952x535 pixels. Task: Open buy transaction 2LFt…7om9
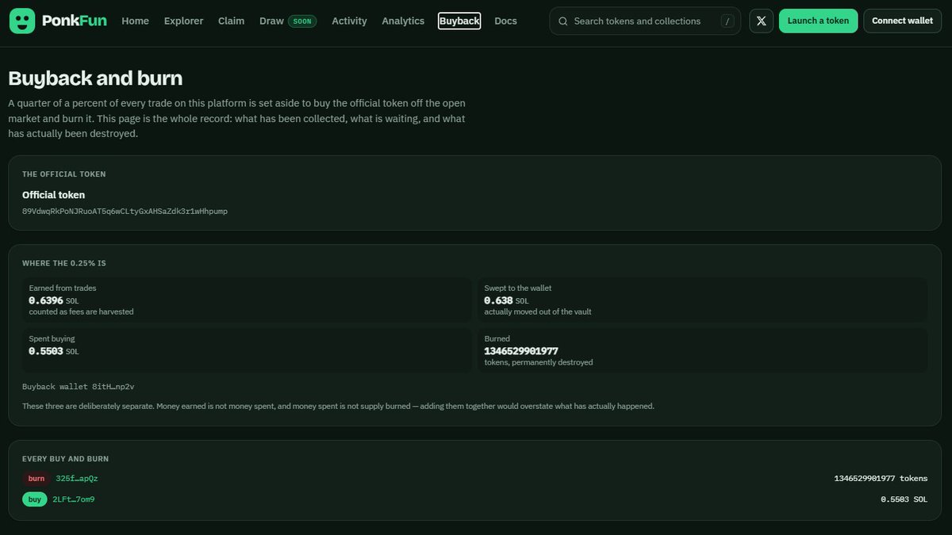point(73,499)
